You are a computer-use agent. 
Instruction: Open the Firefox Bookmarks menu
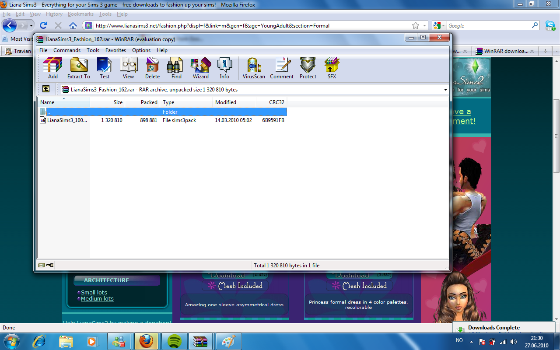coord(80,14)
